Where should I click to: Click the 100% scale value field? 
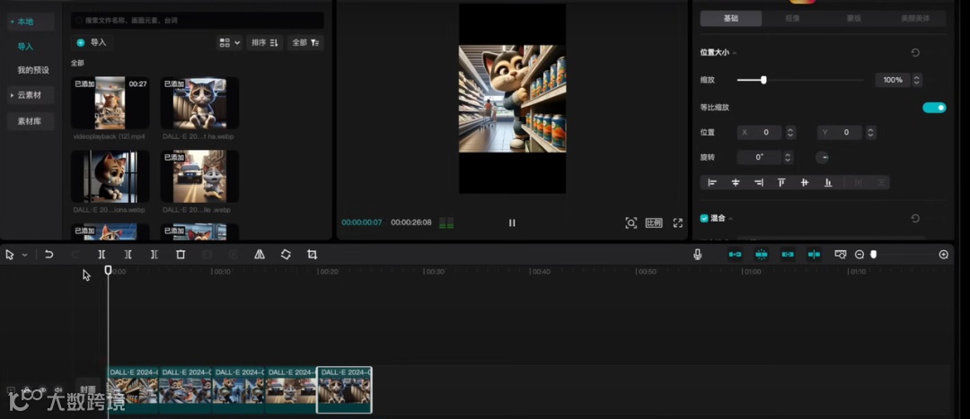[893, 80]
